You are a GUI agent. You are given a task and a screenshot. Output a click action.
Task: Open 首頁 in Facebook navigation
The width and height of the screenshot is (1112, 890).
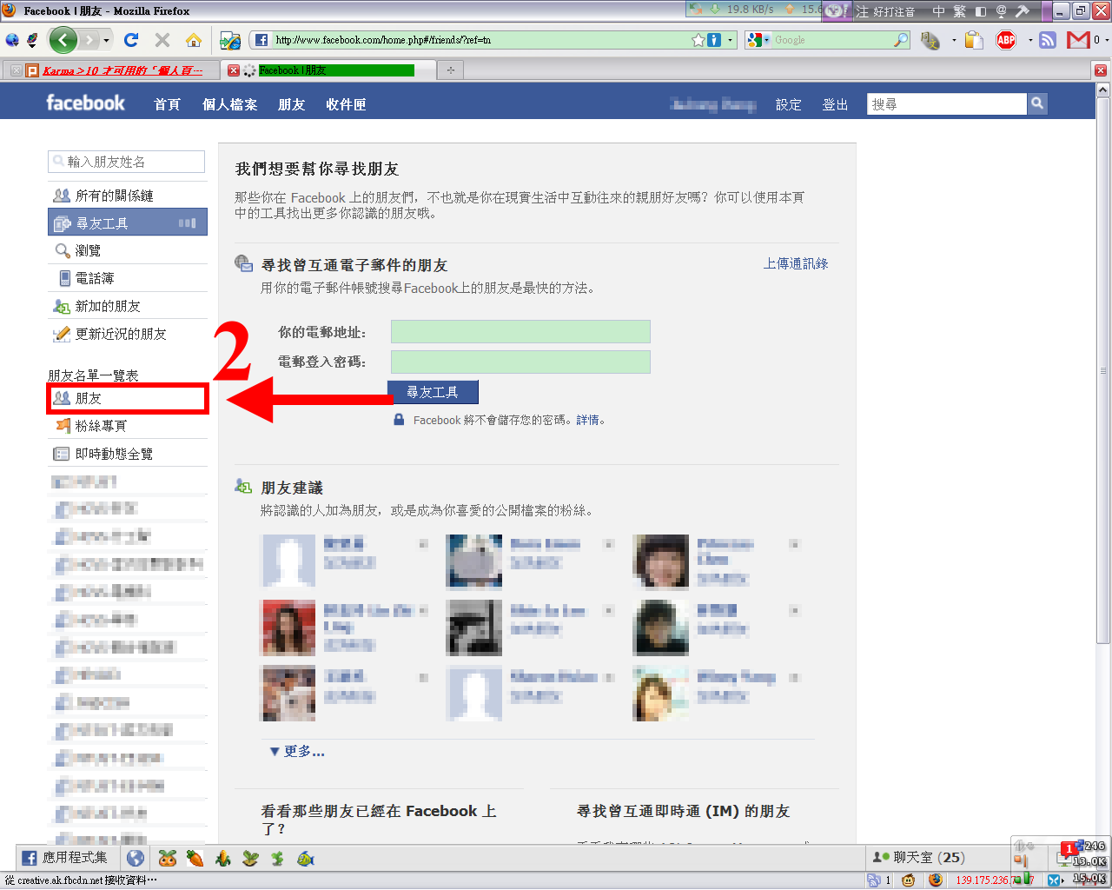coord(167,104)
